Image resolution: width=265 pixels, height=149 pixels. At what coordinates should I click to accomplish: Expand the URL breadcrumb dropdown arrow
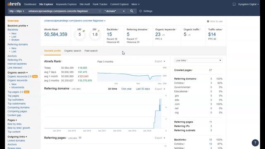click(105, 21)
